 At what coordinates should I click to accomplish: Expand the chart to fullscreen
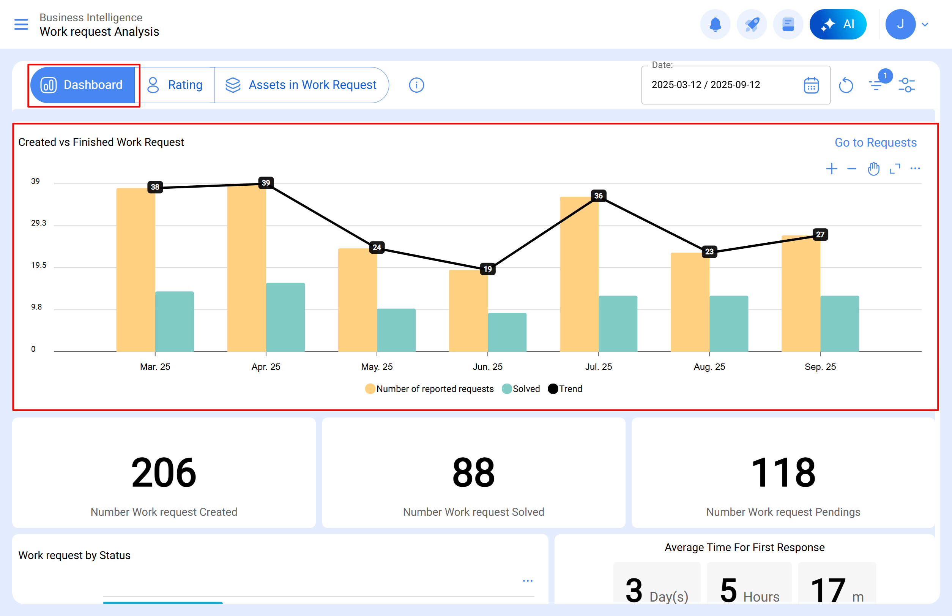pos(895,168)
